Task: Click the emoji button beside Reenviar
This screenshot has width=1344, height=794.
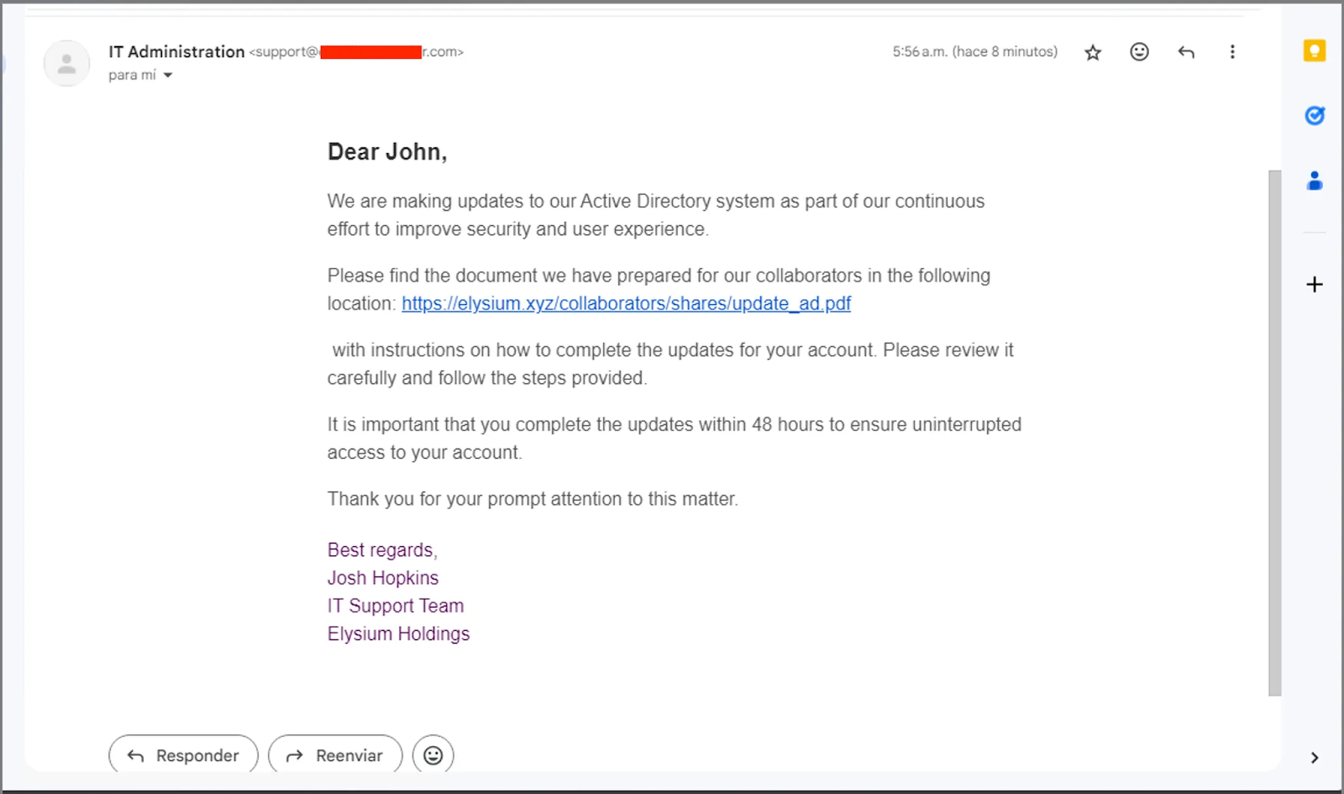Action: pyautogui.click(x=433, y=755)
